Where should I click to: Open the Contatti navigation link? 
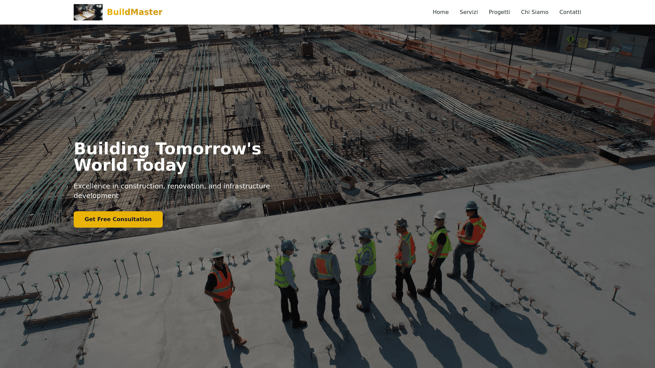(570, 12)
